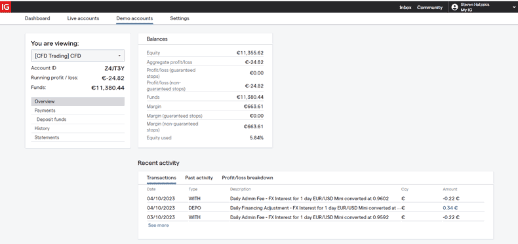Image resolution: width=518 pixels, height=244 pixels.
Task: Select the Demo accounts tab
Action: [134, 18]
